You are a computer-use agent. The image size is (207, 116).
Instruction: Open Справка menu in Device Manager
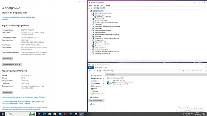coord(107,5)
